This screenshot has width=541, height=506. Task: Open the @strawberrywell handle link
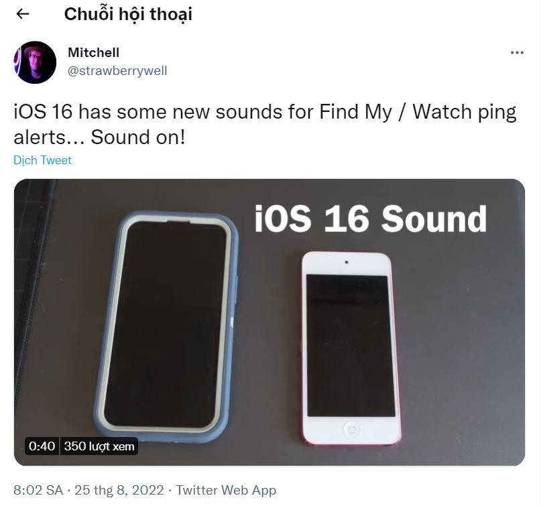(117, 71)
